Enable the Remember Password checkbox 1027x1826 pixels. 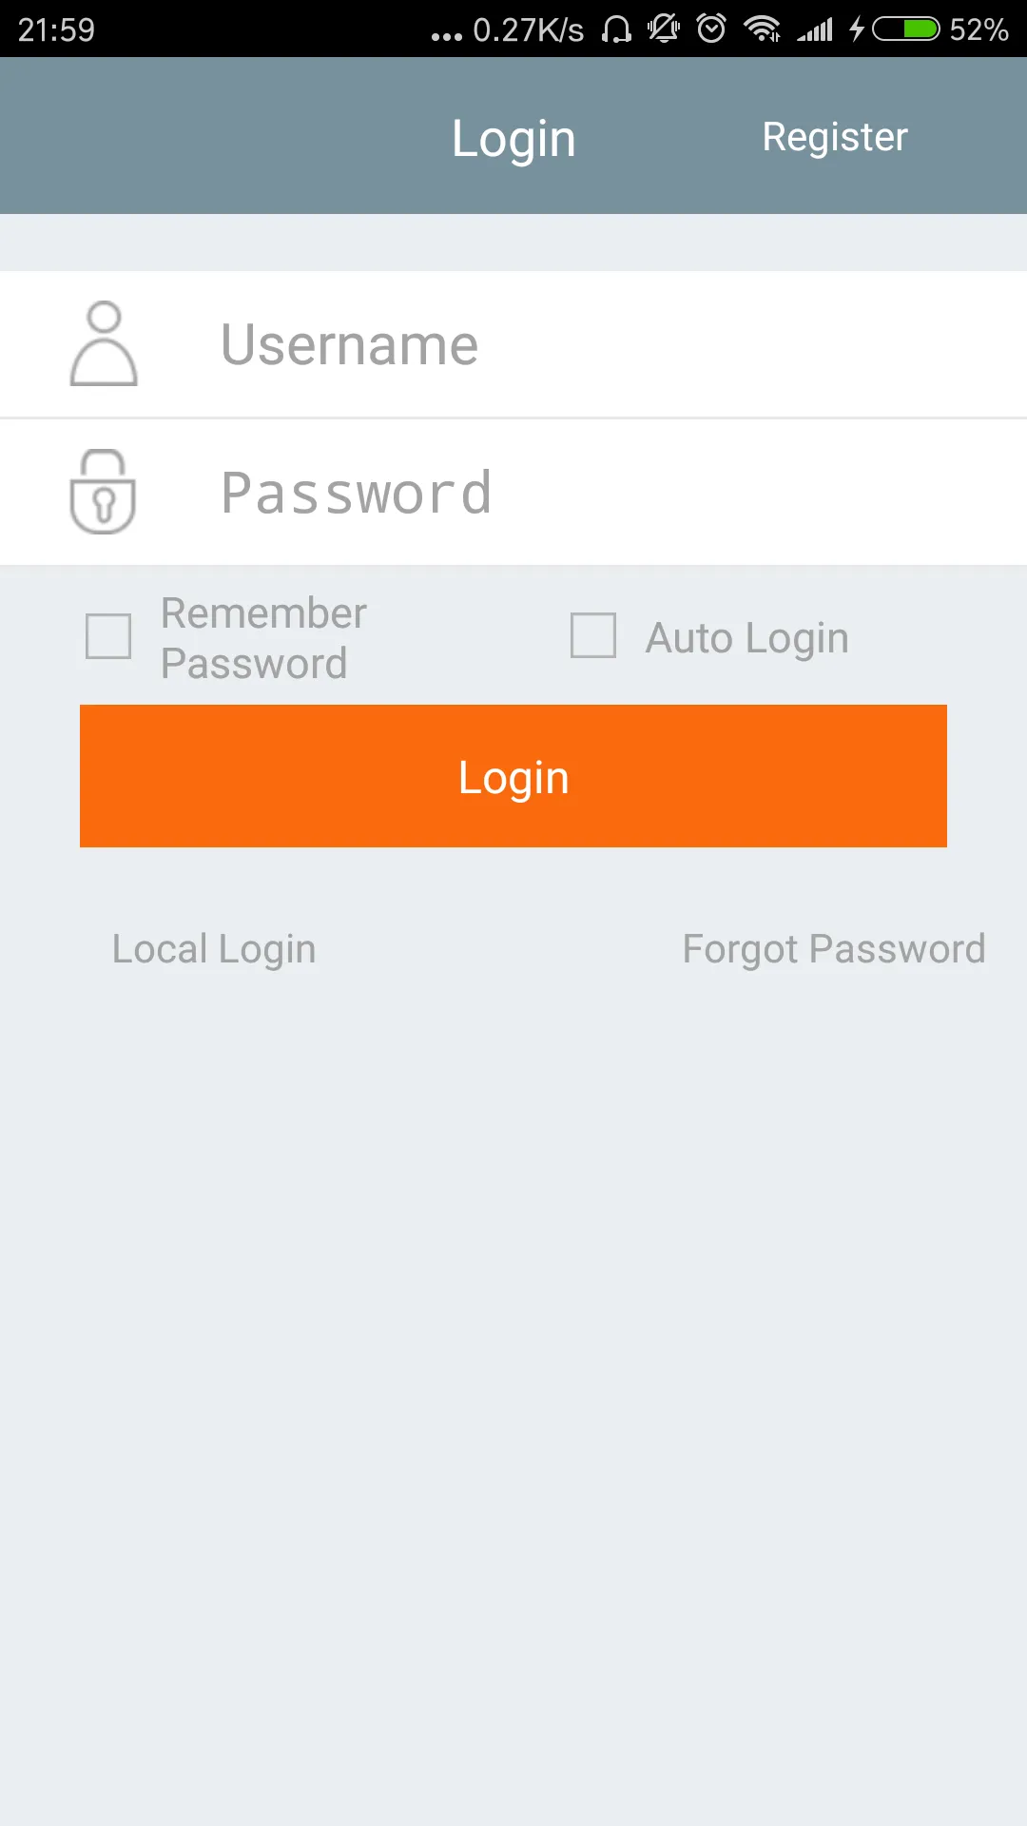(108, 636)
